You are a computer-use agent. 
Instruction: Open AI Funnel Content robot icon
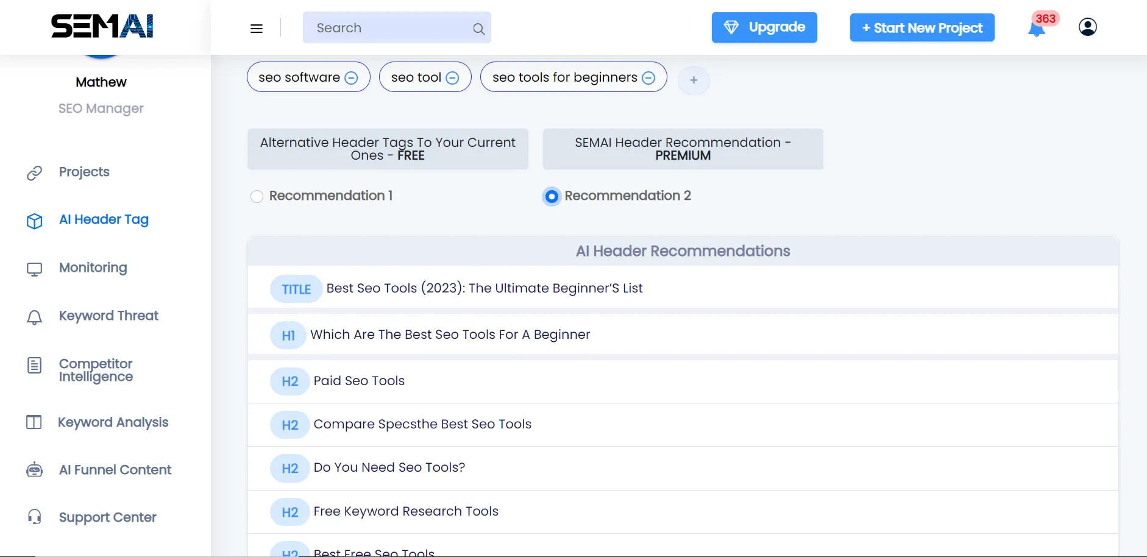pos(34,469)
